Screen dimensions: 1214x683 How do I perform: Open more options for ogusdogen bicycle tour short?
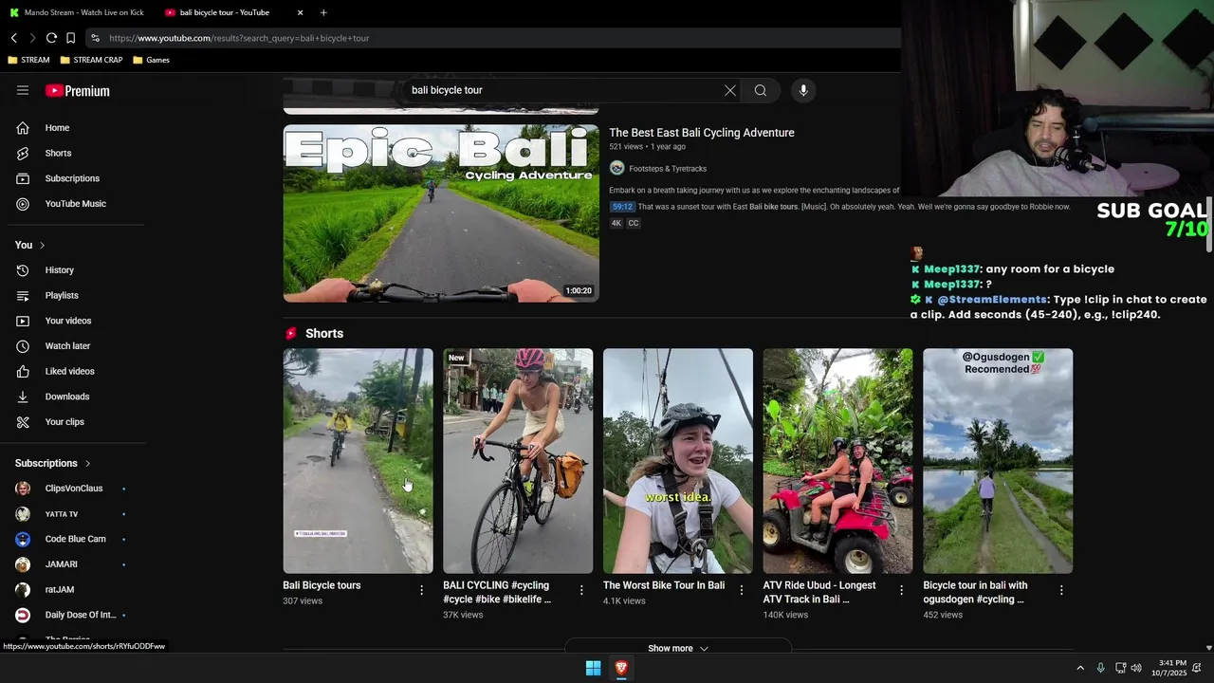(x=1061, y=590)
